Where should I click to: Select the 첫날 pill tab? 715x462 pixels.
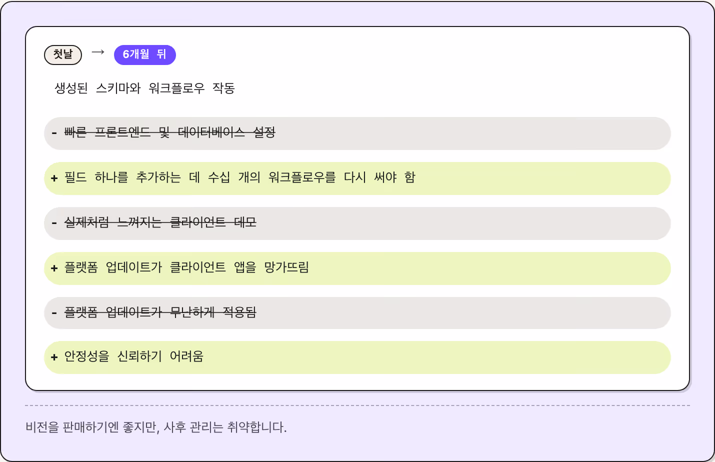[x=63, y=54]
